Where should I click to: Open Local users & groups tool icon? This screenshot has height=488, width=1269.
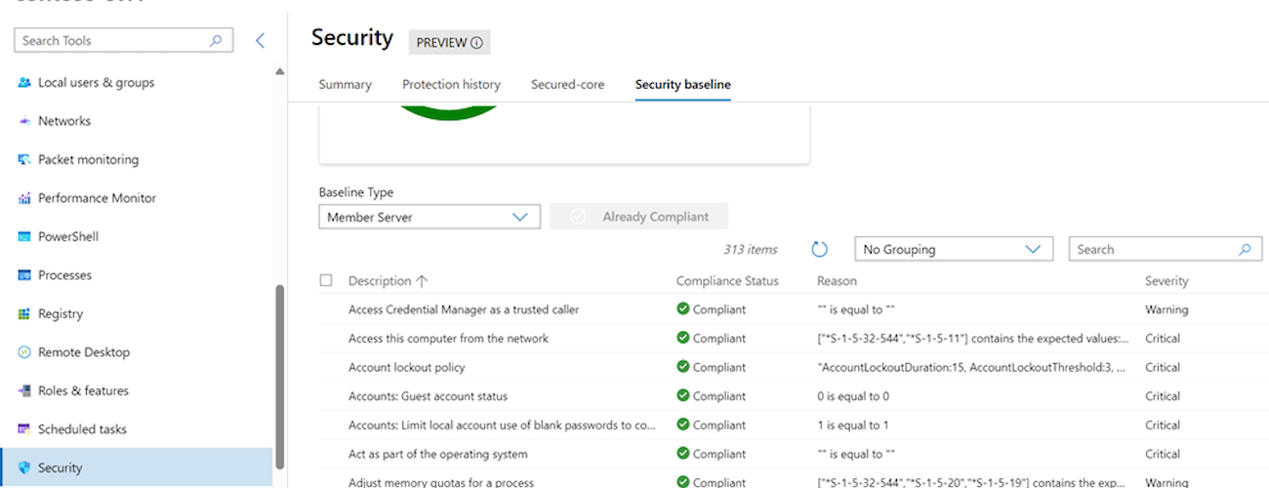point(25,83)
